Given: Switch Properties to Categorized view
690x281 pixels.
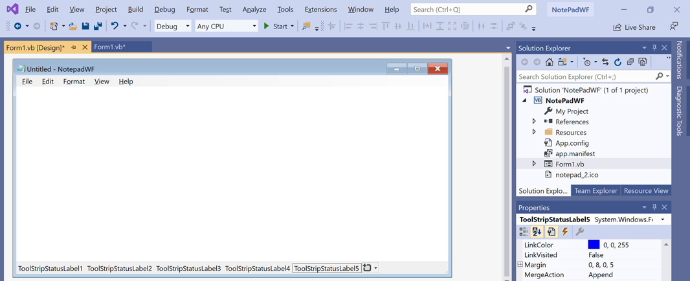Looking at the screenshot, I should (x=524, y=232).
